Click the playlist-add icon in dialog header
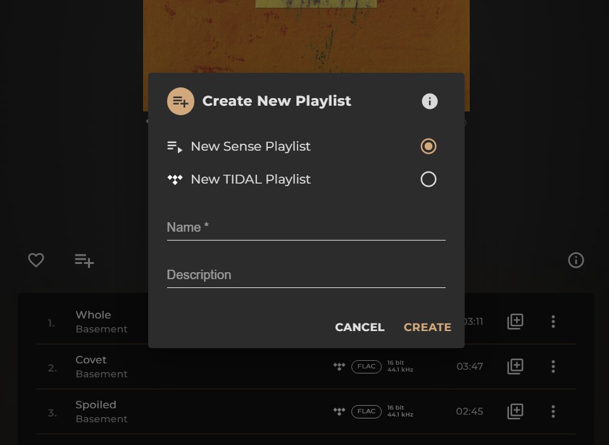 pos(180,101)
